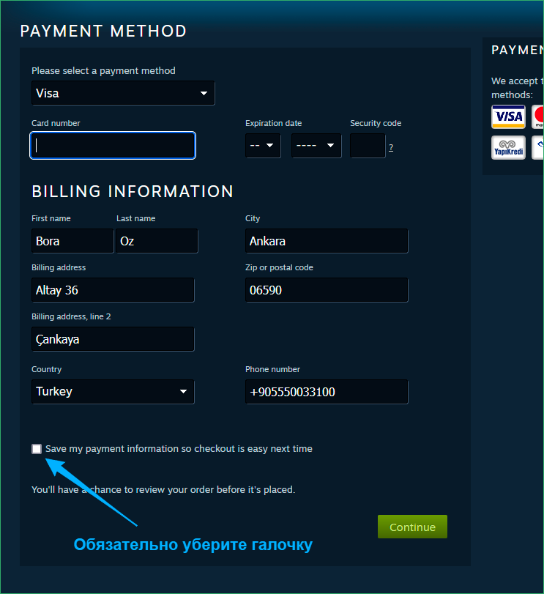
Task: Click the partially visible Mastercard logo
Action: point(537,116)
